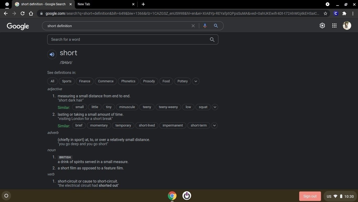Open the Extensions puzzle icon

(344, 13)
